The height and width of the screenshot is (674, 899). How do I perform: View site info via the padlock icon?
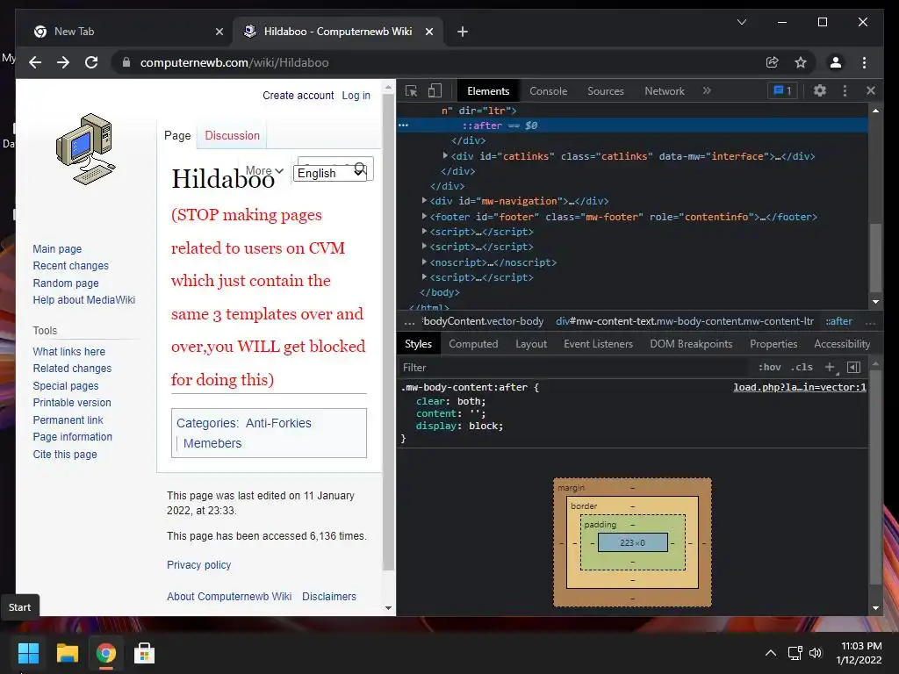coord(126,62)
